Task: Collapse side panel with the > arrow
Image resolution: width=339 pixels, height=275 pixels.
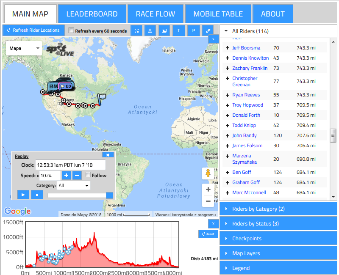Action: point(213,39)
